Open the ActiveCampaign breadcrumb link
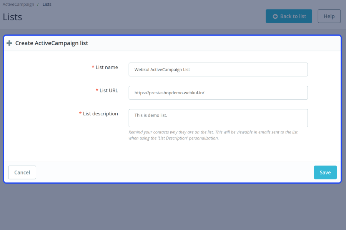Image resolution: width=346 pixels, height=230 pixels. click(18, 4)
